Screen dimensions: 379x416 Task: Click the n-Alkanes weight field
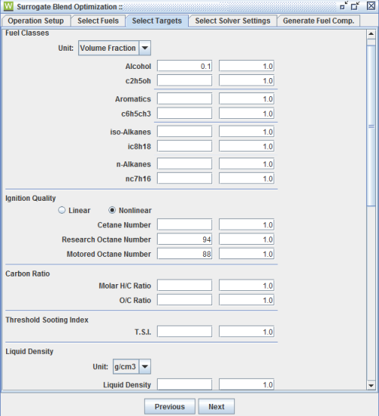pos(246,164)
